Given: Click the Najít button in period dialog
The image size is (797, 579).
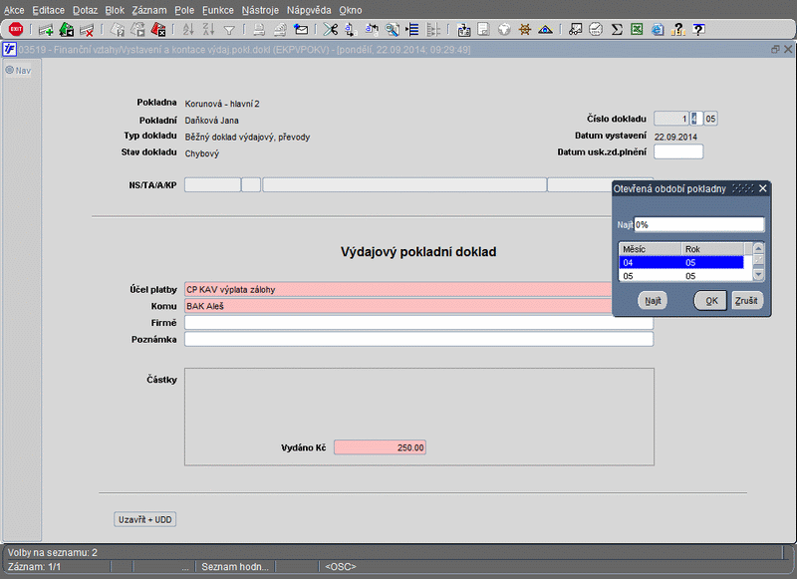Looking at the screenshot, I should (x=653, y=301).
